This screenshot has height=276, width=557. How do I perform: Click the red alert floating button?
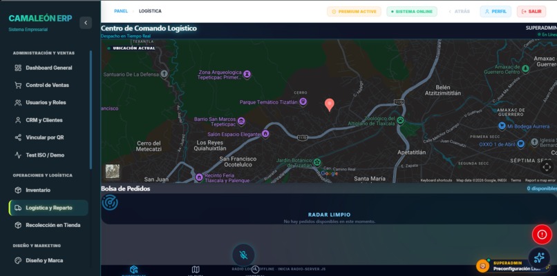tap(542, 235)
